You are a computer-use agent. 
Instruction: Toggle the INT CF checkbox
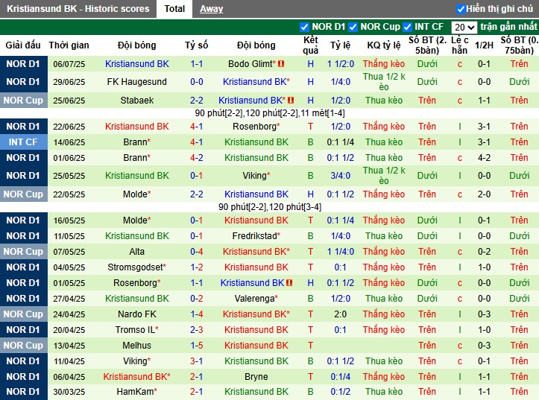coord(407,27)
